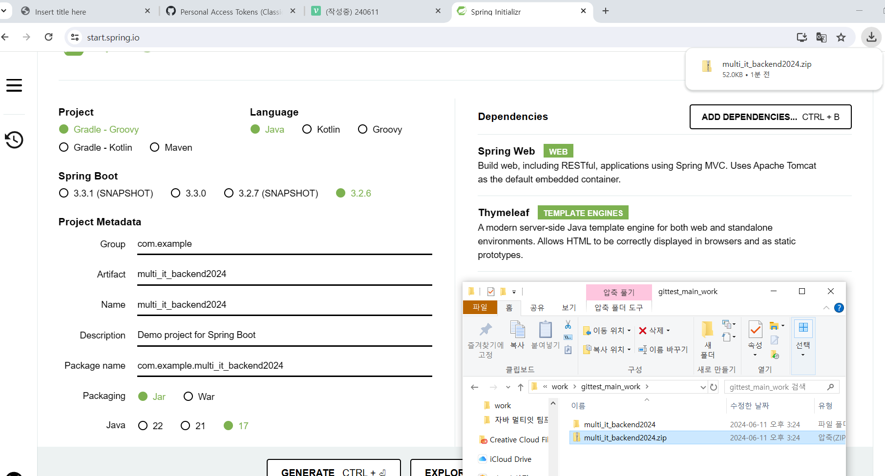Open Chrome downloads icon in toolbar
885x476 pixels.
pos(871,37)
